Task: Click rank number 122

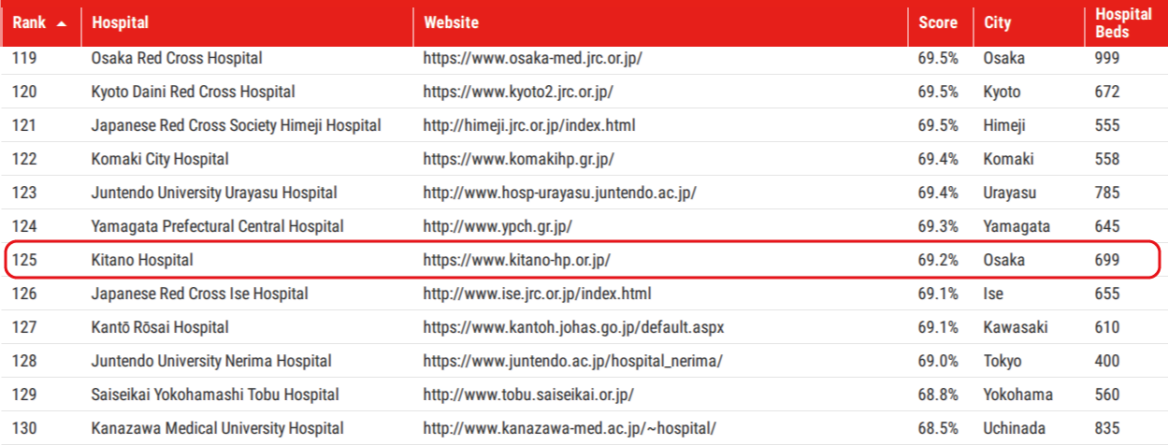Action: 23,159
